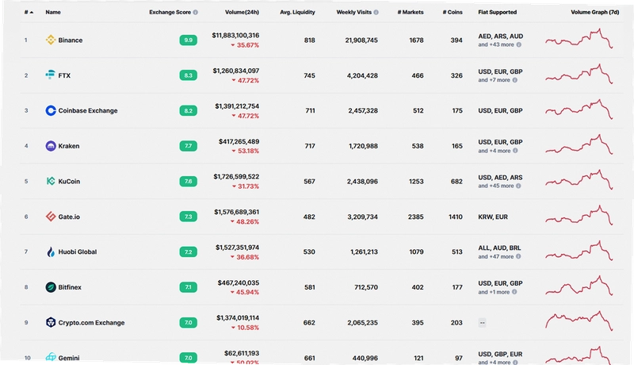
Task: Click the Gate.io logo icon
Action: pyautogui.click(x=51, y=217)
